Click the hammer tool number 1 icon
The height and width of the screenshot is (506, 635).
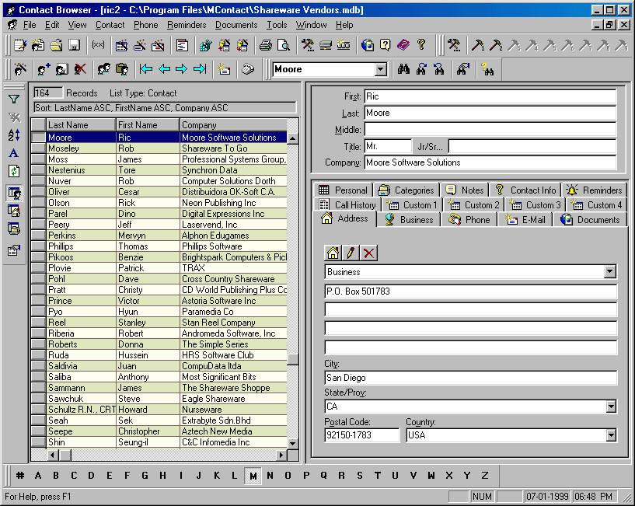(x=478, y=45)
